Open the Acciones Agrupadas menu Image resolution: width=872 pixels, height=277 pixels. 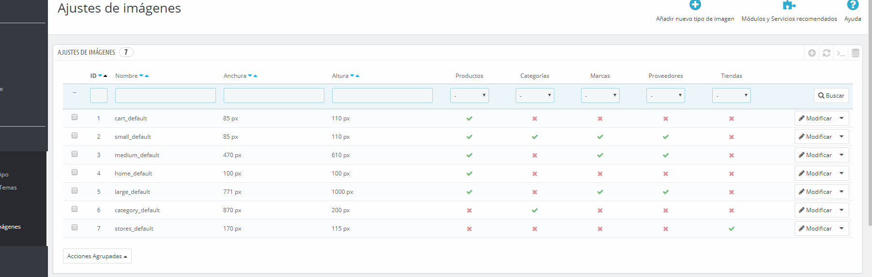coord(97,256)
